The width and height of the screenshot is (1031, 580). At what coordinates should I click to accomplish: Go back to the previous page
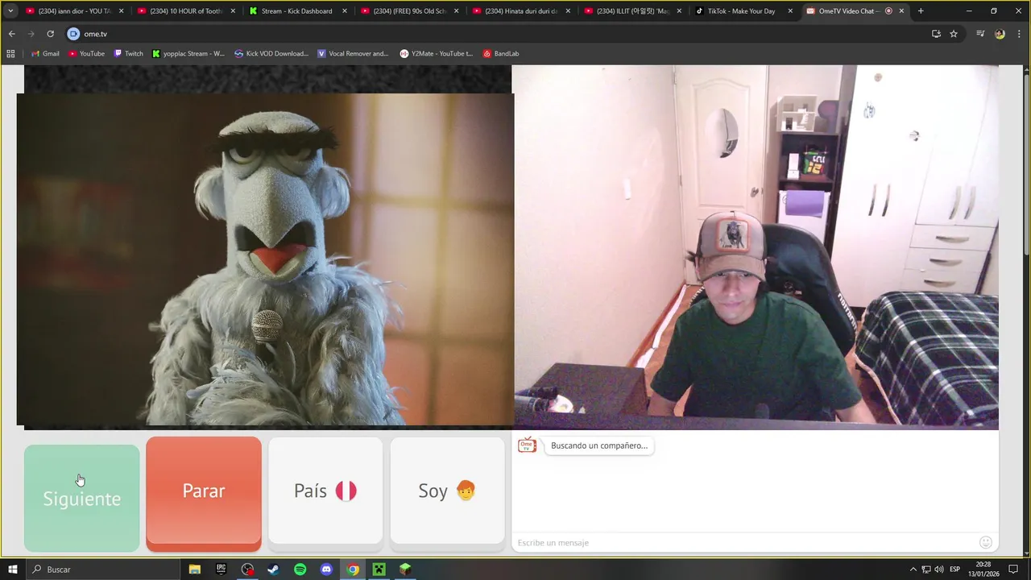click(11, 34)
